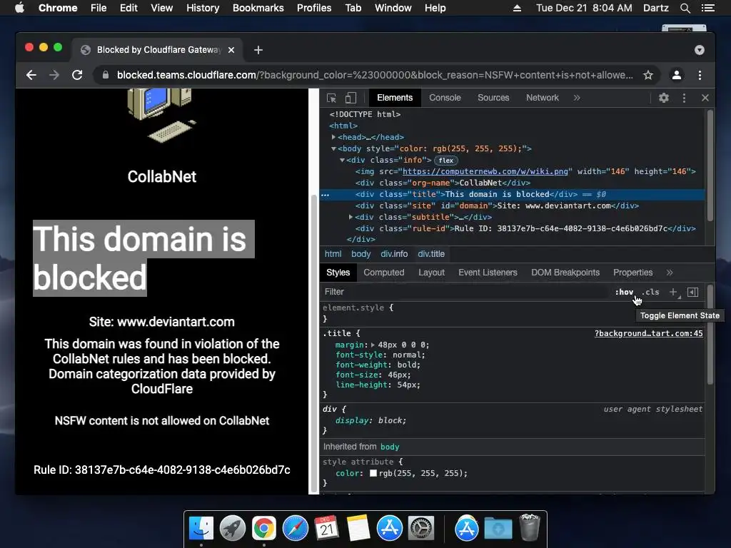Add a new style rule with plus icon
The width and height of the screenshot is (731, 548).
(673, 292)
